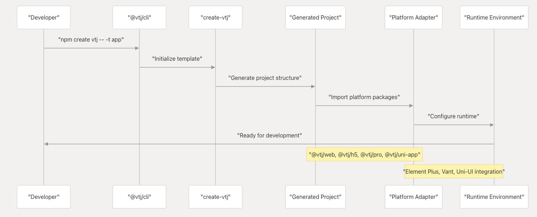The width and height of the screenshot is (537, 217).
Task: Click the bottom "Developer" participant box
Action: [x=44, y=197]
